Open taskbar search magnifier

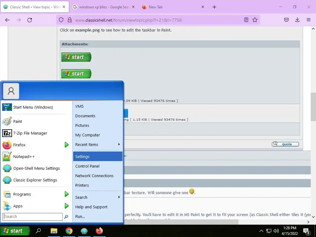(38, 231)
